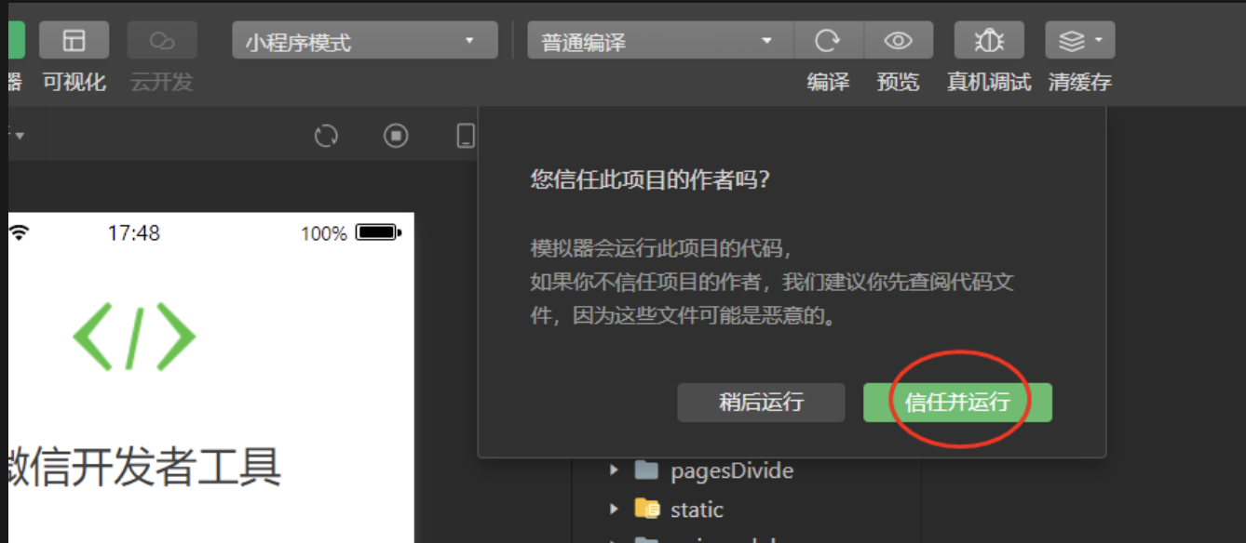Click the 真机调试 bug icon
1246x543 pixels.
coord(988,41)
